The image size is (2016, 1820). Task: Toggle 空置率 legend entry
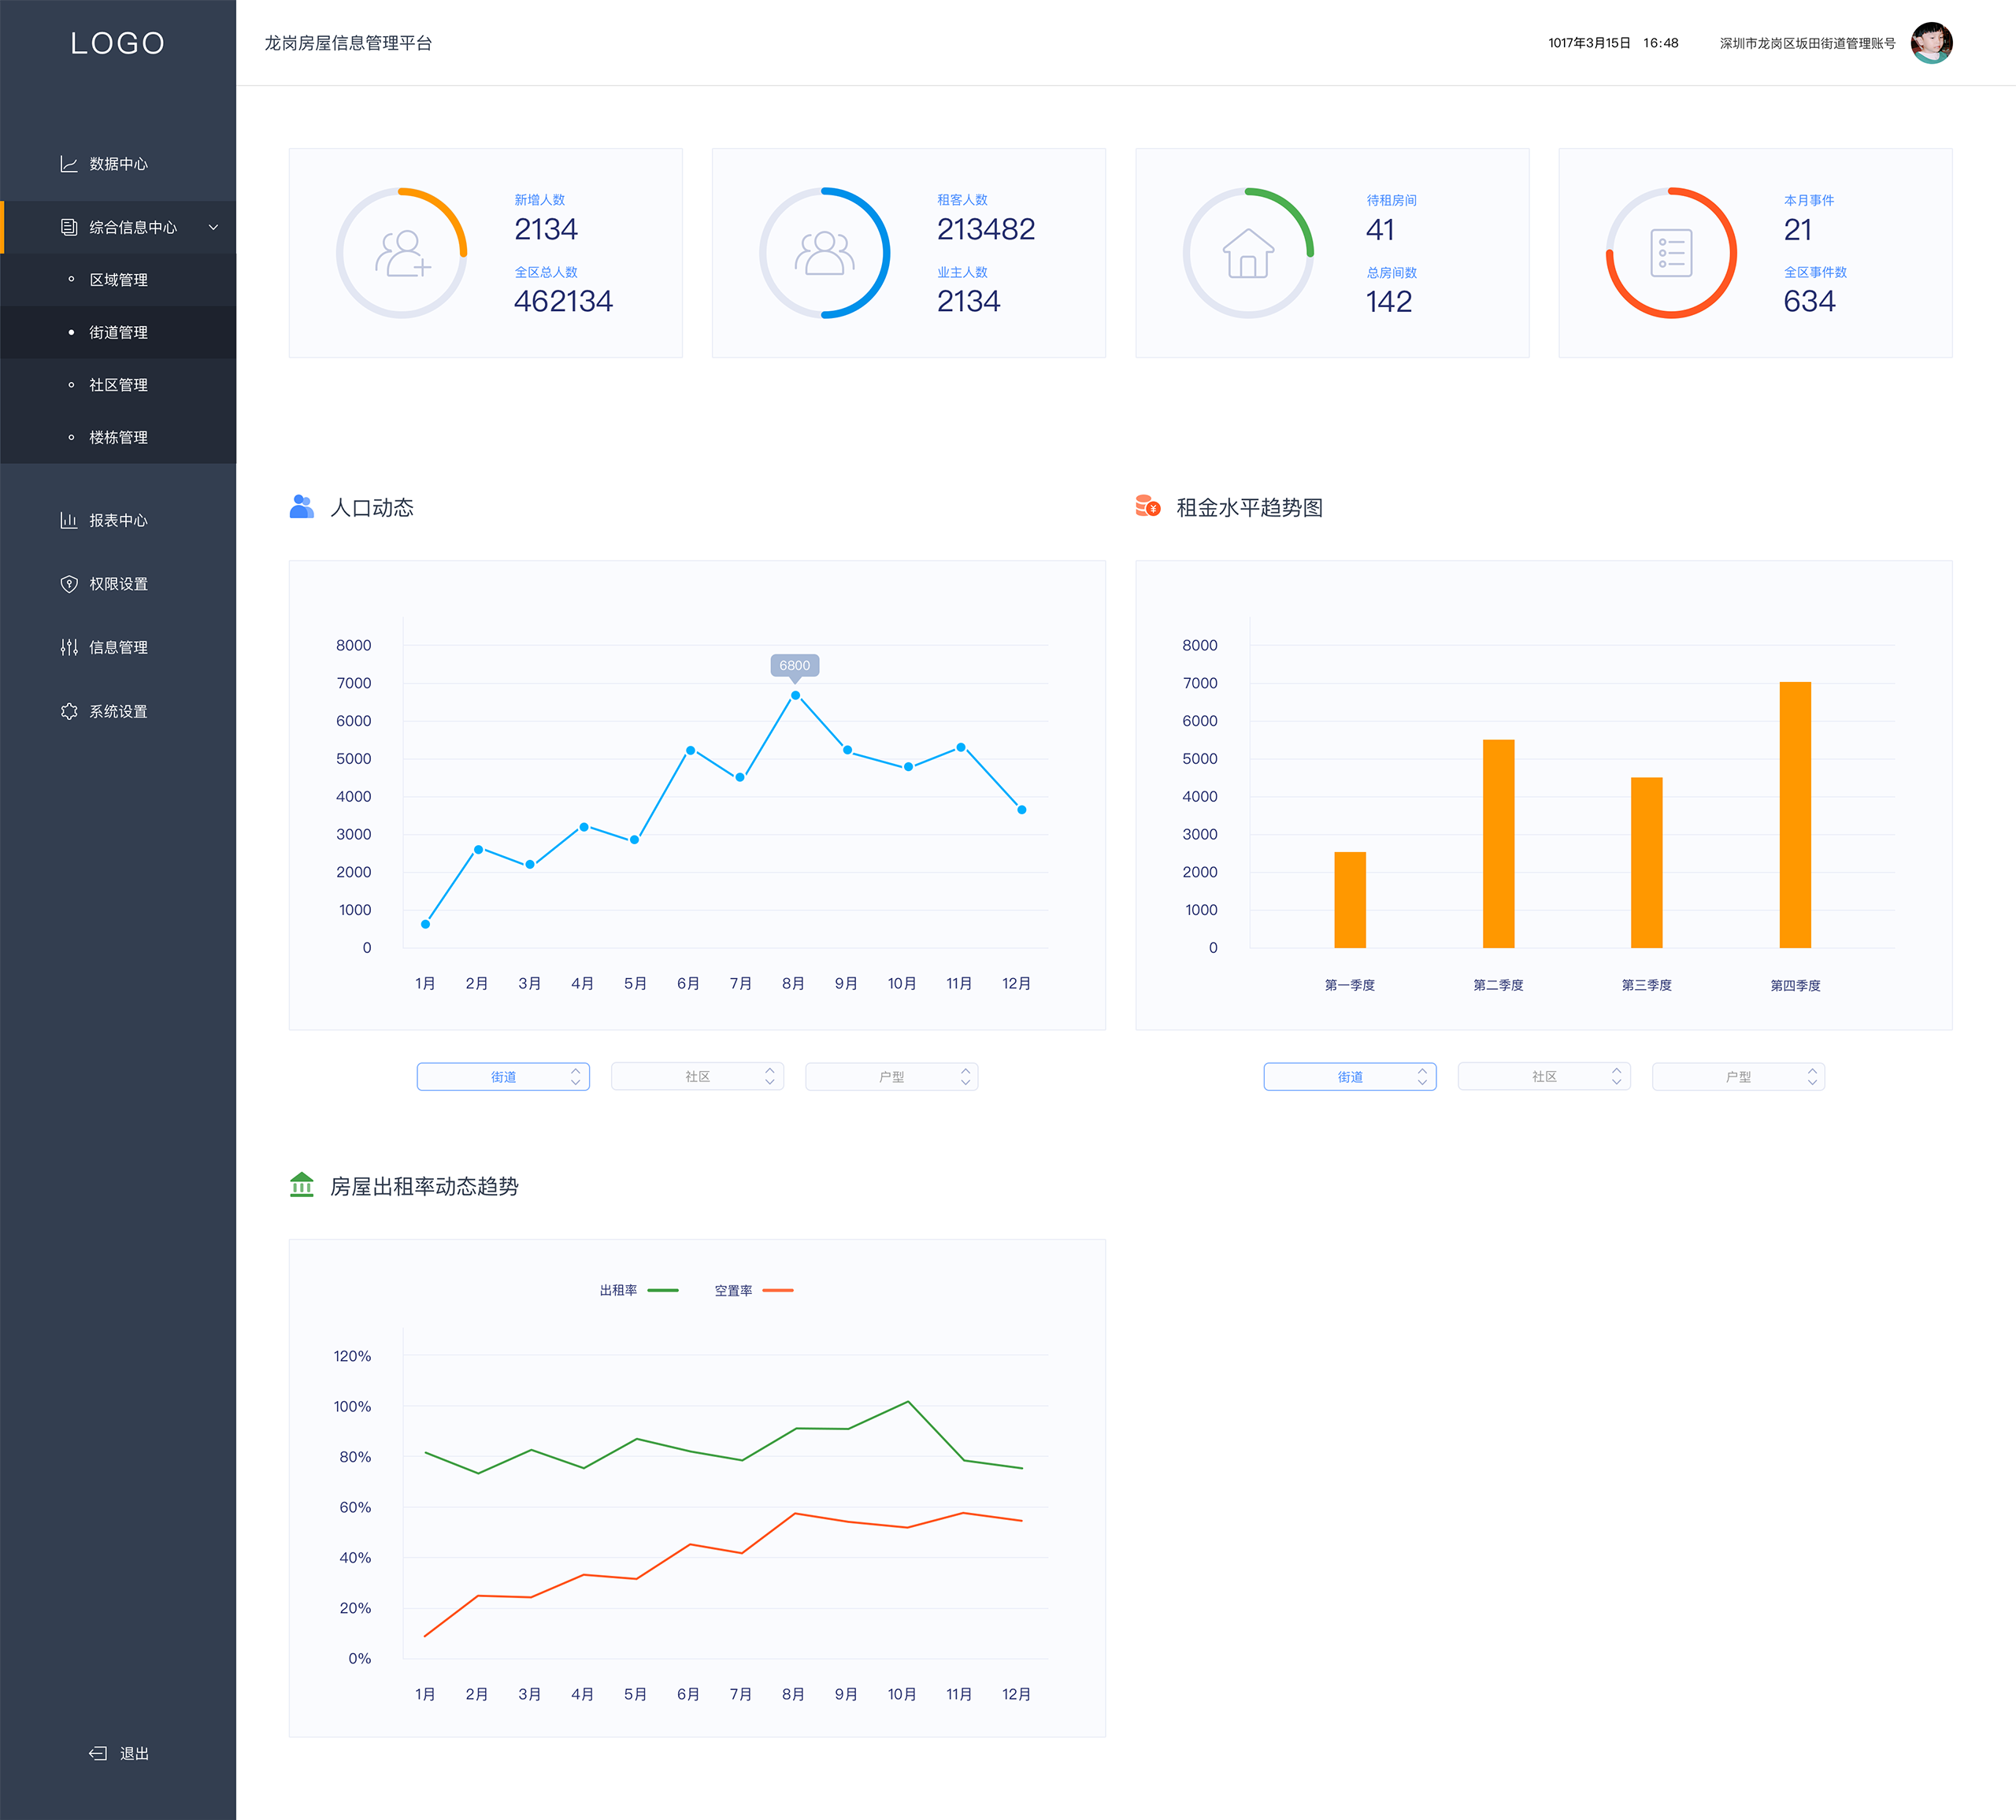pyautogui.click(x=753, y=1290)
